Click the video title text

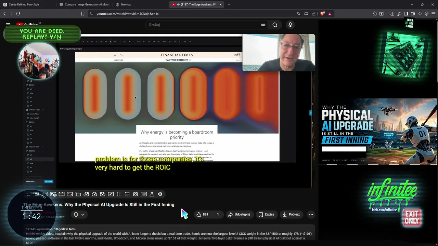point(99,205)
